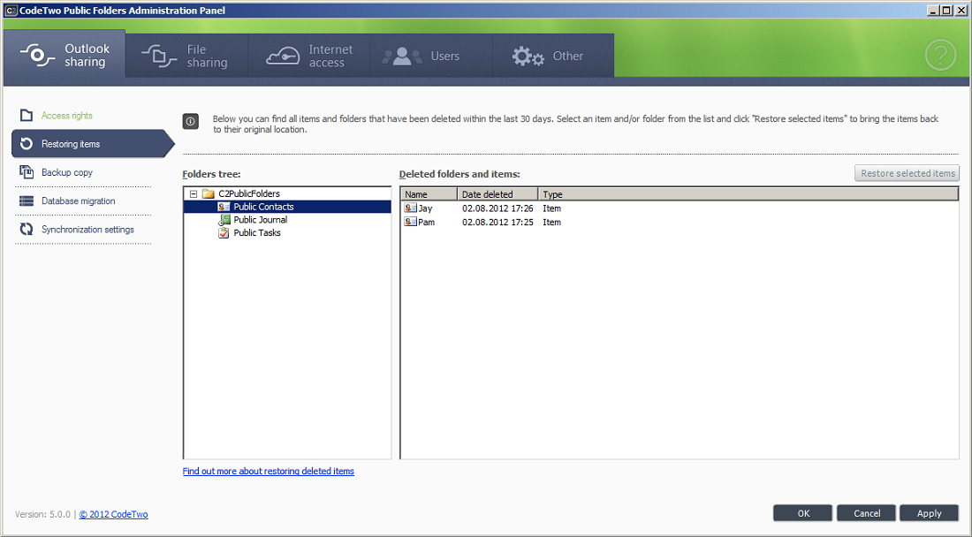
Task: Click the Apply button
Action: tap(929, 513)
